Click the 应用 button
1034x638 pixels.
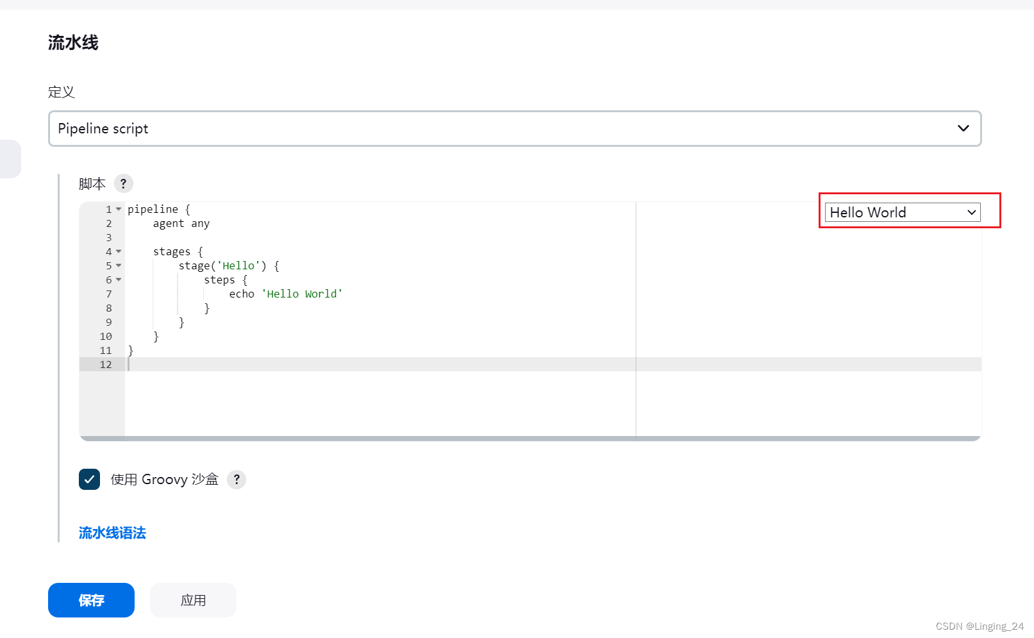pyautogui.click(x=193, y=600)
